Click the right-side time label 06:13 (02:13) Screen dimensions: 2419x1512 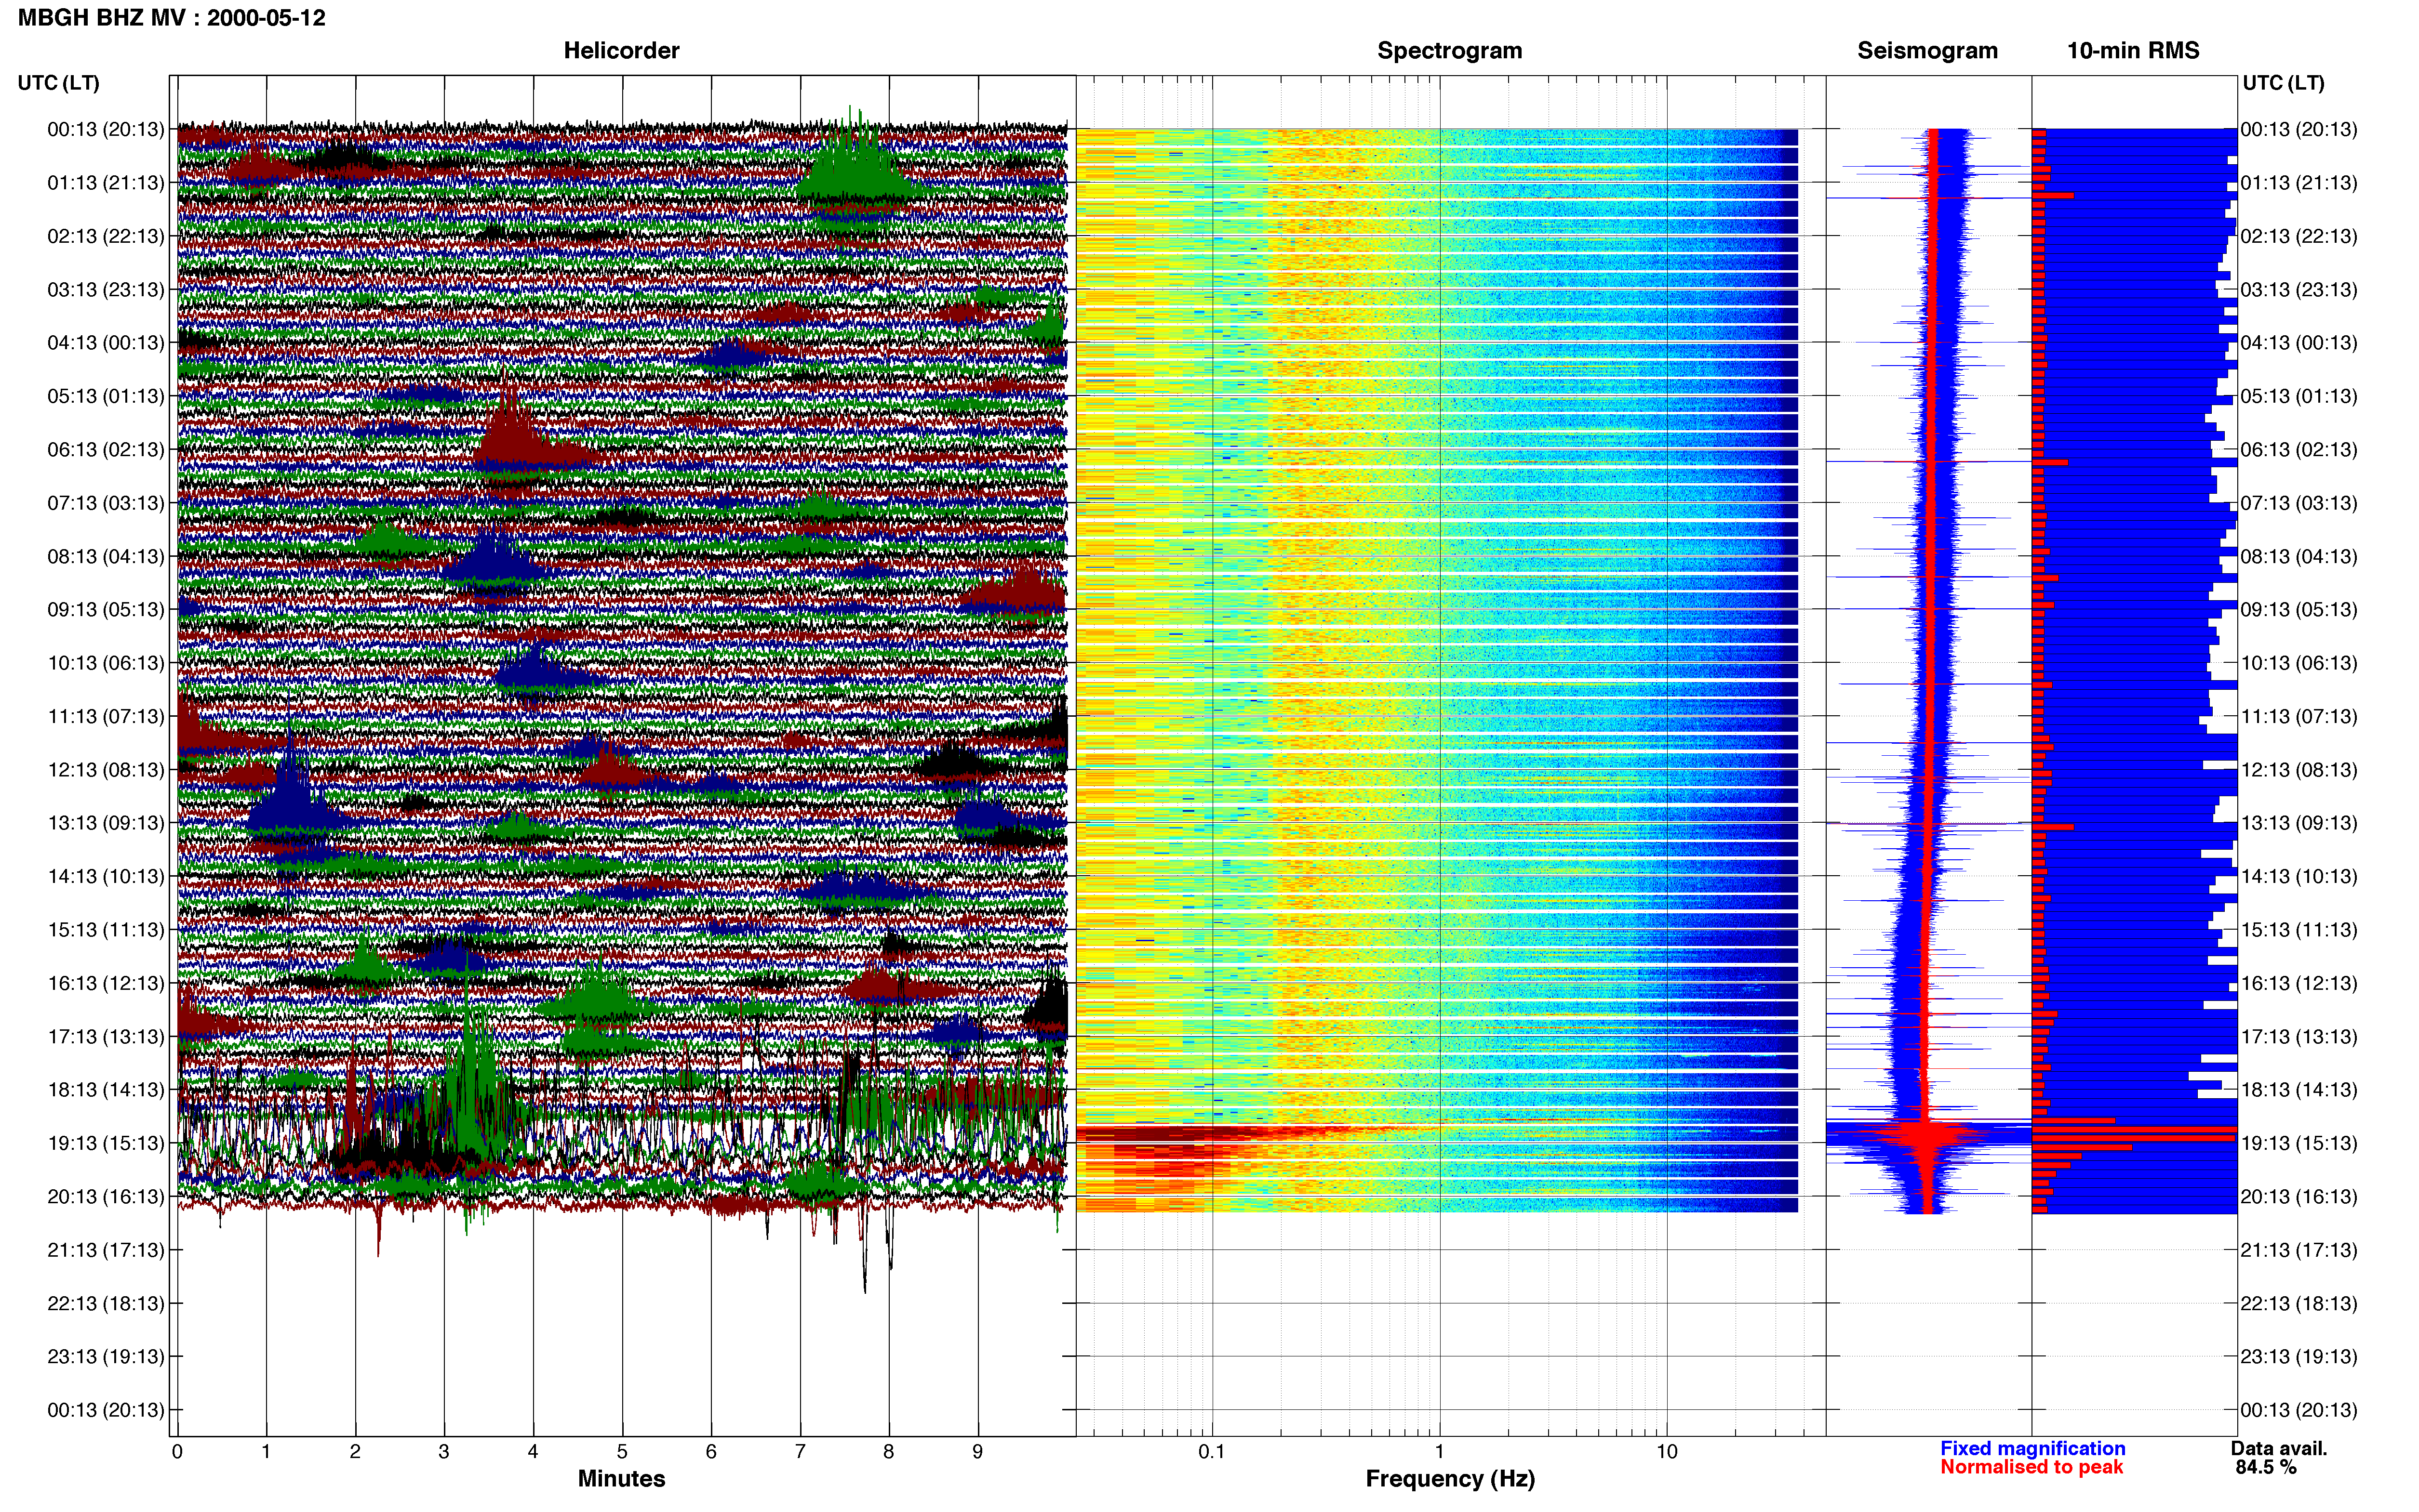tap(2298, 449)
